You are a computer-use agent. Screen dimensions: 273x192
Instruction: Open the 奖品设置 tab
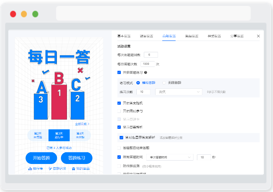pos(192,36)
